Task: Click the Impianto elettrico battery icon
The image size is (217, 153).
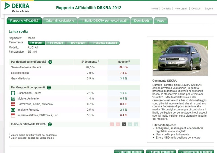Action: [13, 115]
